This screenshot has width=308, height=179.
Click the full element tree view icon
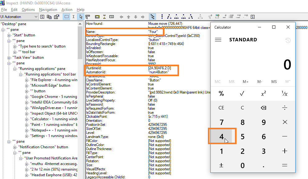(x=153, y=16)
